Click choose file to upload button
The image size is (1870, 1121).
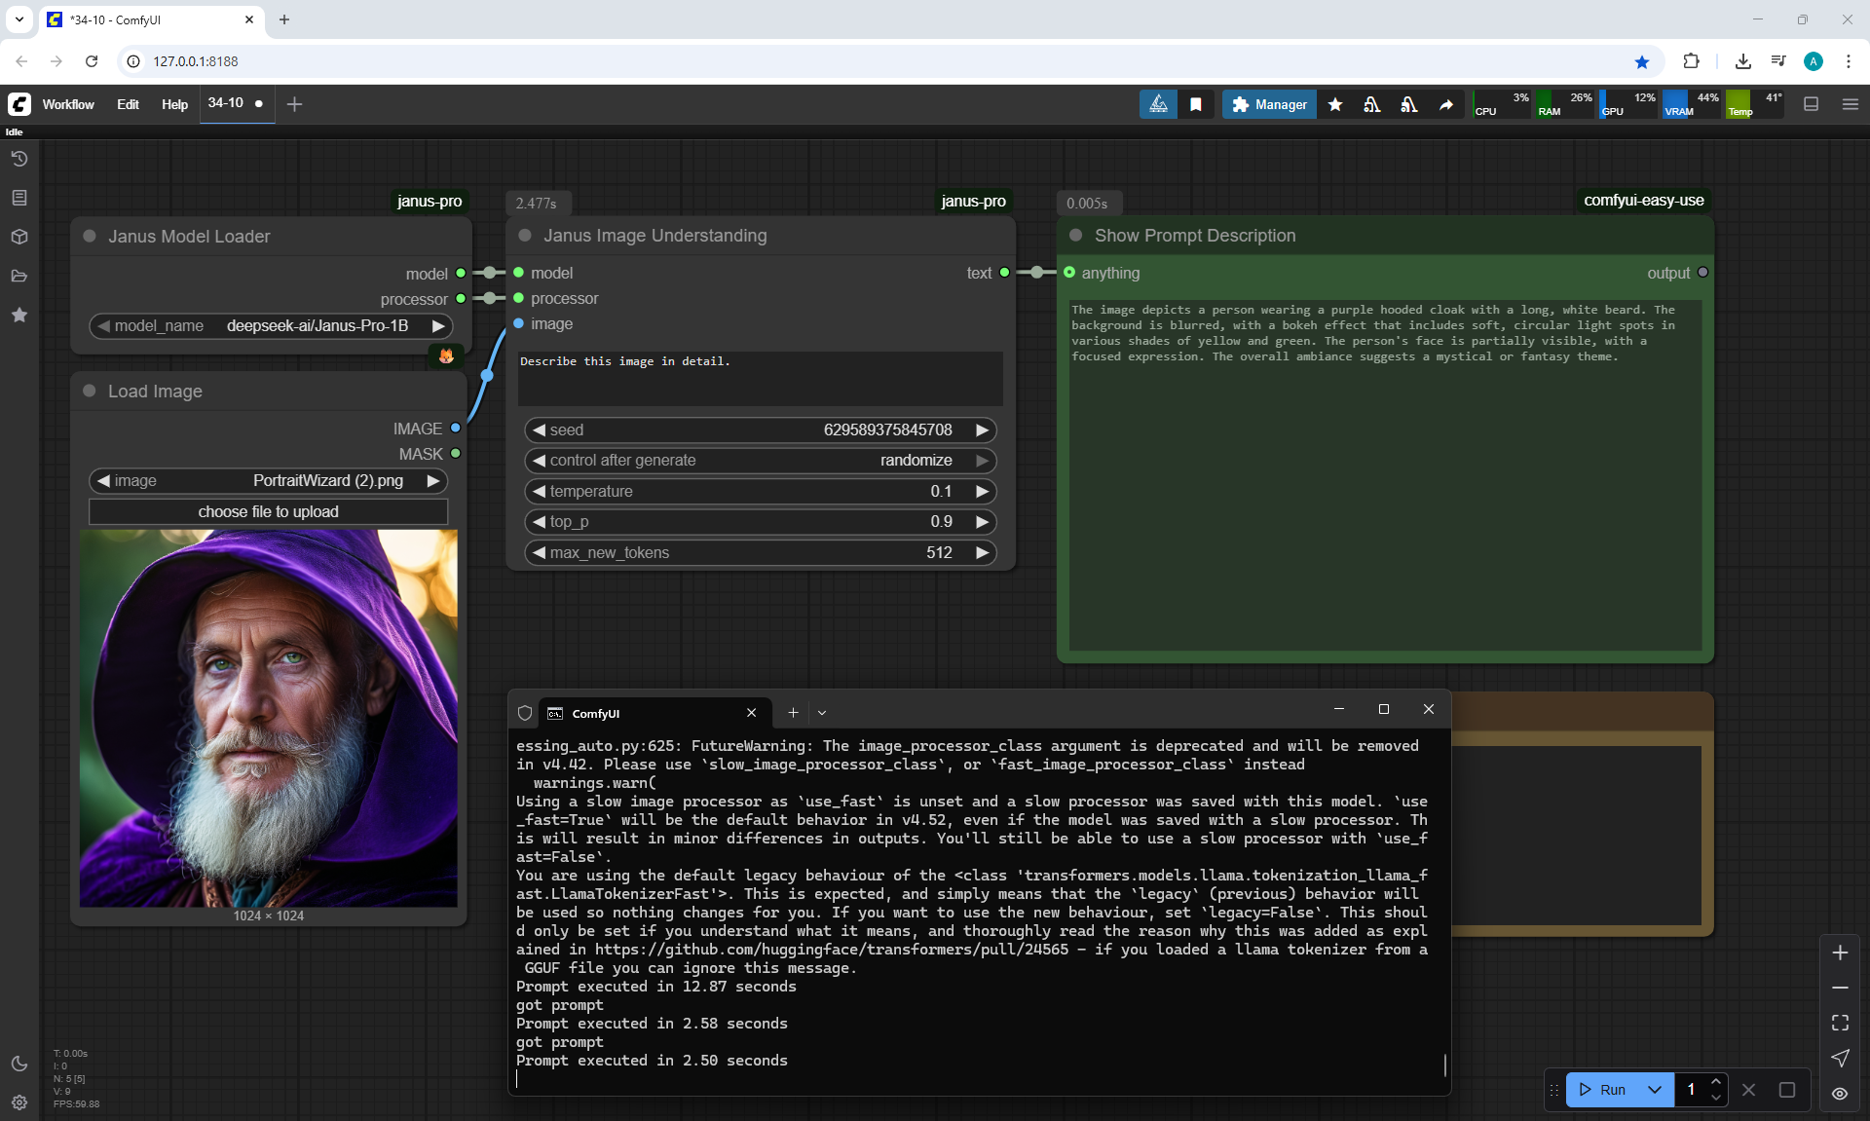[x=268, y=512]
